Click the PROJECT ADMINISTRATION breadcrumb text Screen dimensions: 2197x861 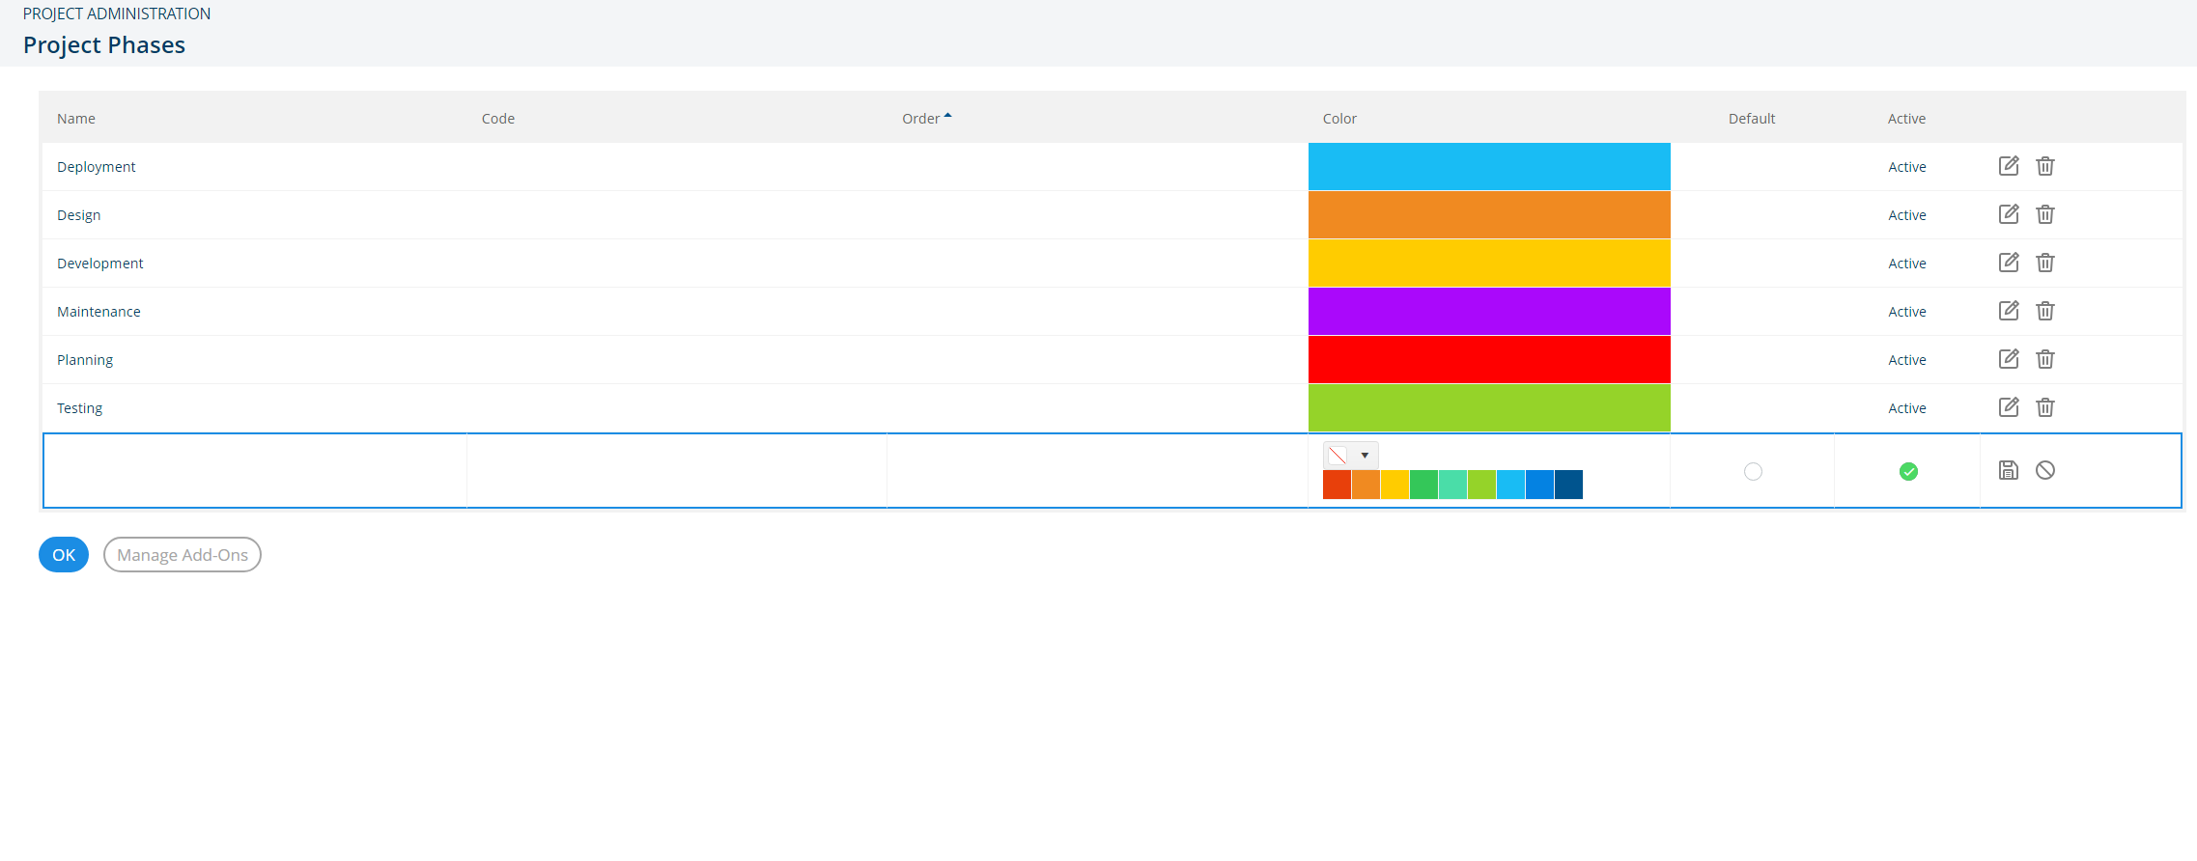[x=117, y=14]
